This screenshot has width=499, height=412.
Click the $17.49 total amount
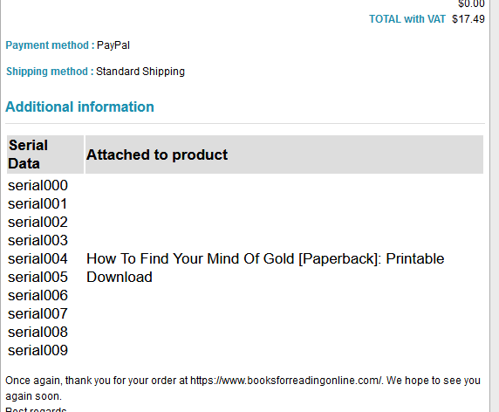tap(468, 19)
